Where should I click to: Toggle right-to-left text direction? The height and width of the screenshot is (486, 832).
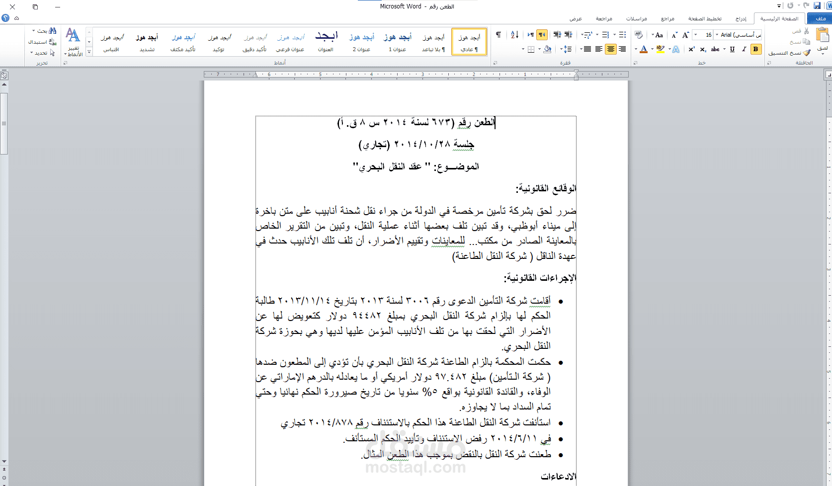(542, 34)
